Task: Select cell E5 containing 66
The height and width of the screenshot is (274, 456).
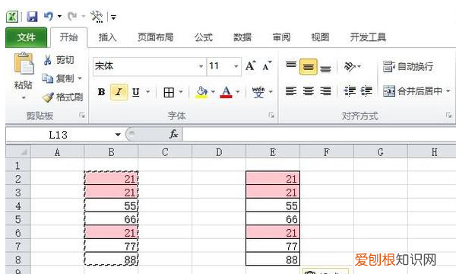Action: coord(273,219)
